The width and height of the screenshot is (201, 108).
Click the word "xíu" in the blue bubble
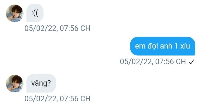point(185,46)
